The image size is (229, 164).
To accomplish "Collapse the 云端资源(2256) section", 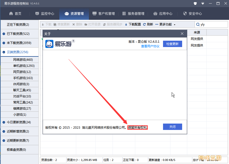I will [x=4, y=52].
